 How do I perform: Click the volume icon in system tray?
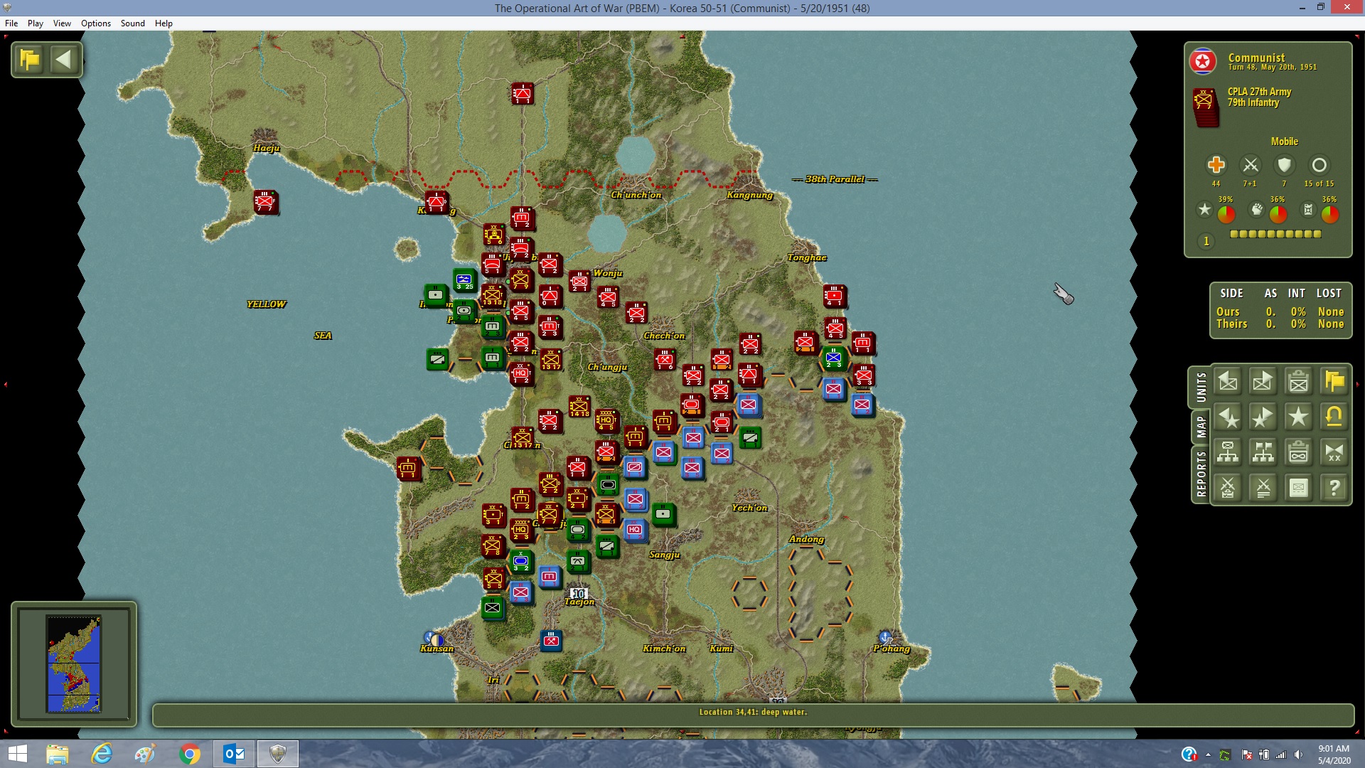pyautogui.click(x=1298, y=754)
